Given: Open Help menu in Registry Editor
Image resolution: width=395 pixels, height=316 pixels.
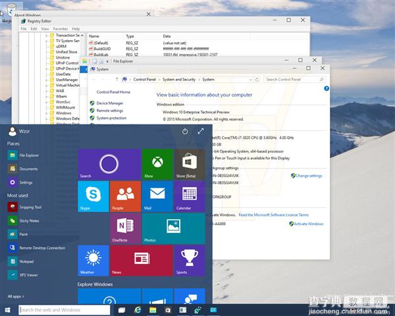Looking at the screenshot, I should point(76,29).
